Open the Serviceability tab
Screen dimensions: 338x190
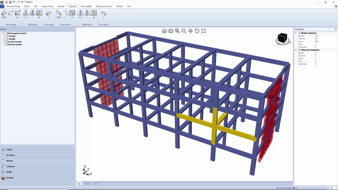click(x=86, y=6)
